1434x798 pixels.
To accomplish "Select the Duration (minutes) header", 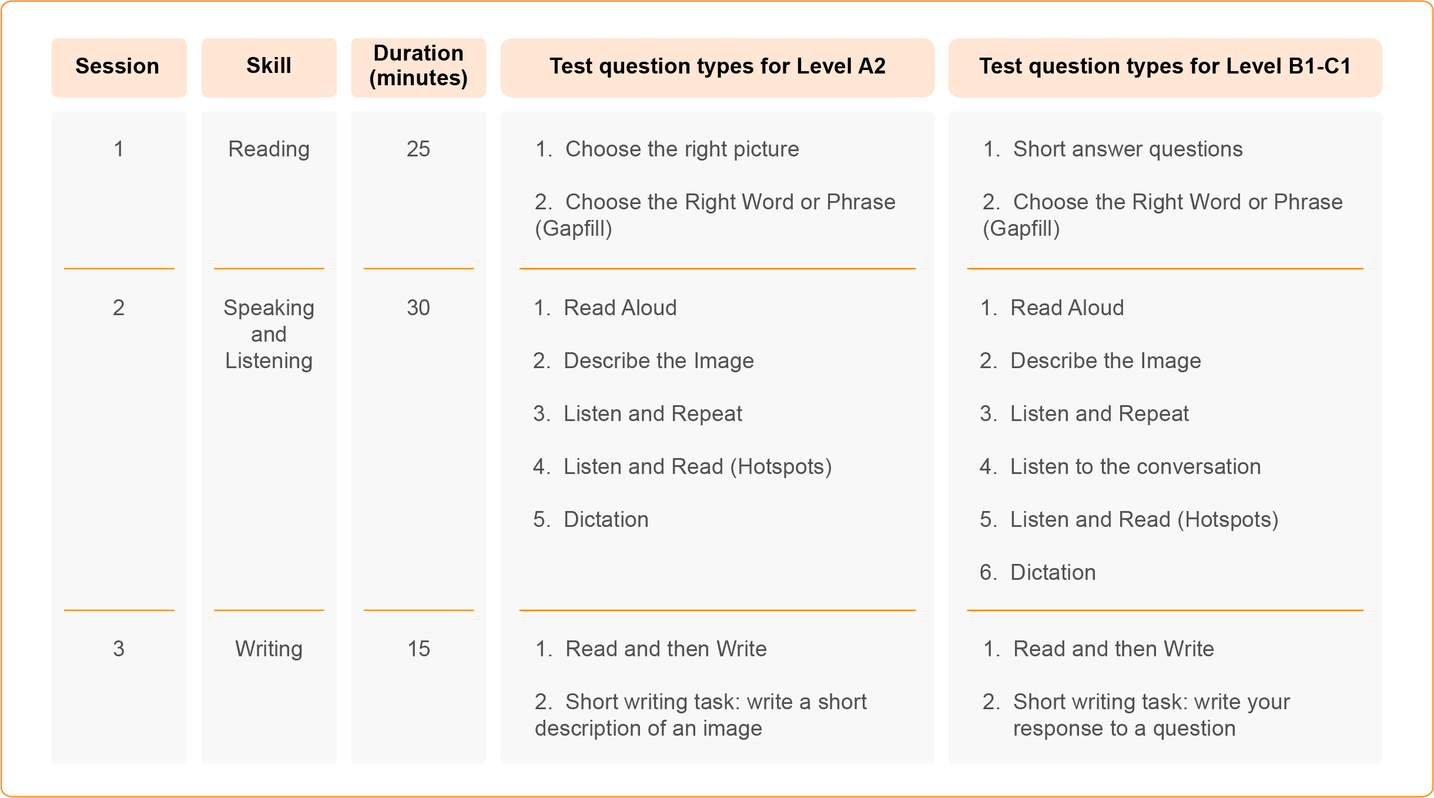I will (418, 66).
